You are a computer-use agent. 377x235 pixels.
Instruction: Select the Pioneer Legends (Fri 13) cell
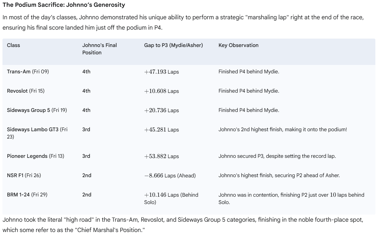pos(35,156)
